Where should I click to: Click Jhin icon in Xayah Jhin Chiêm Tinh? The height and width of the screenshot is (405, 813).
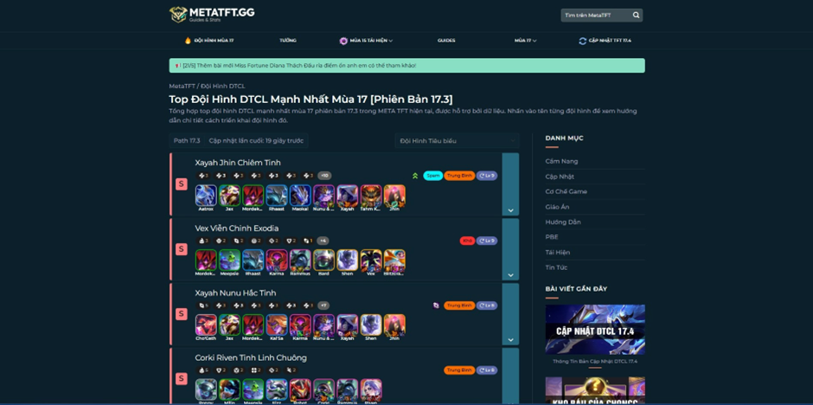394,196
